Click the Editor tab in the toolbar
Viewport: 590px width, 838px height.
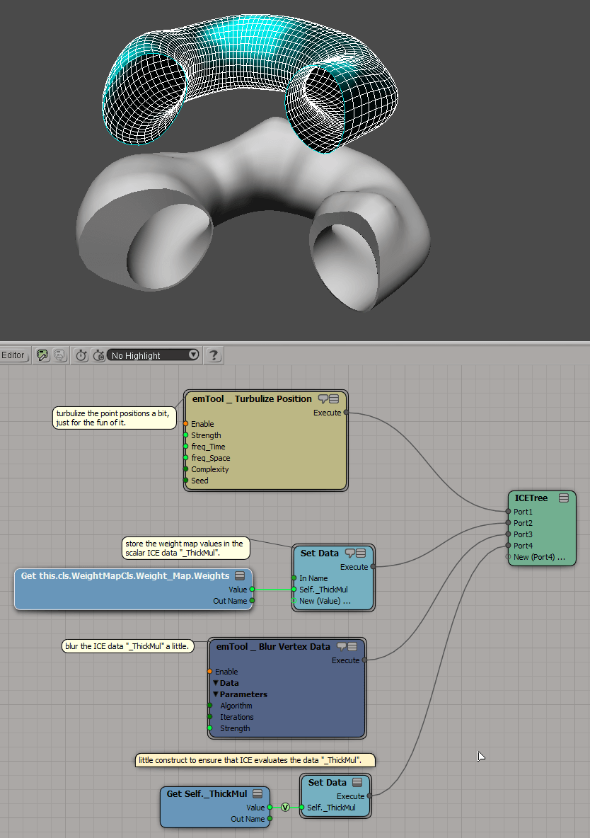tap(13, 355)
